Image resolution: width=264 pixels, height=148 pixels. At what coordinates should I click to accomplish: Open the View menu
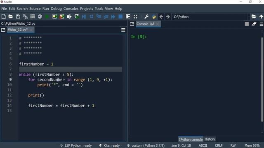[x=109, y=9]
